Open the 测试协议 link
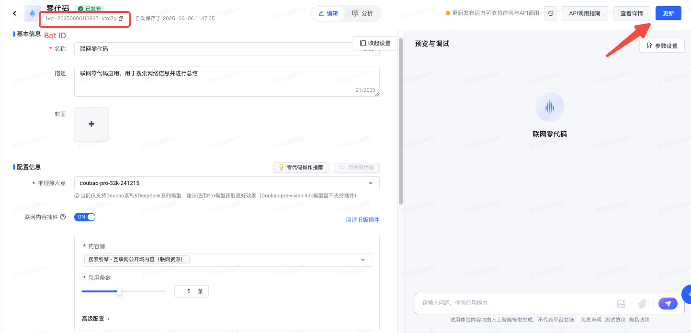Image resolution: width=691 pixels, height=333 pixels. coord(615,320)
